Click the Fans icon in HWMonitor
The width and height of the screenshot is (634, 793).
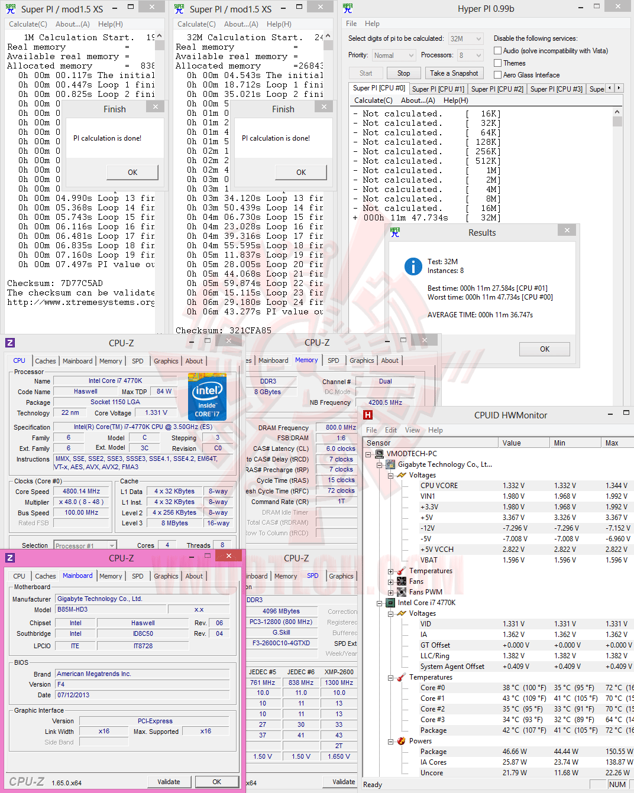coord(402,581)
